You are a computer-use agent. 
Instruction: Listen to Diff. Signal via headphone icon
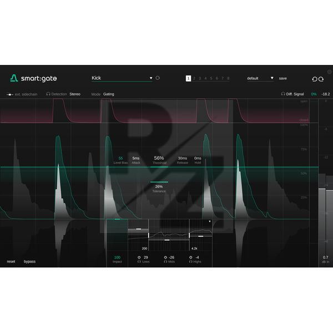click(283, 94)
